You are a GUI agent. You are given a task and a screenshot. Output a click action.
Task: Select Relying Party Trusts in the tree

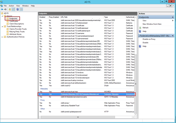(x=17, y=32)
